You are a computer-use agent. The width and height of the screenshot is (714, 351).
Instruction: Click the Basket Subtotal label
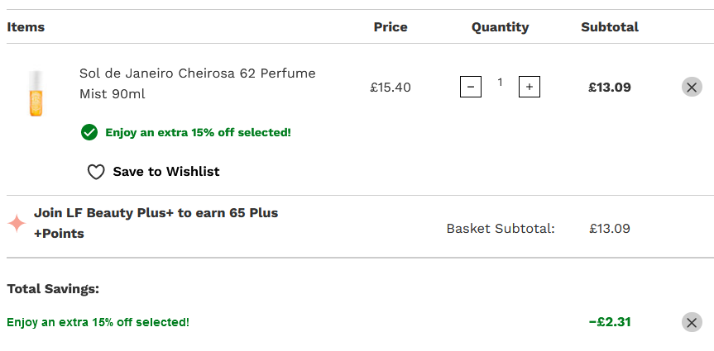501,228
